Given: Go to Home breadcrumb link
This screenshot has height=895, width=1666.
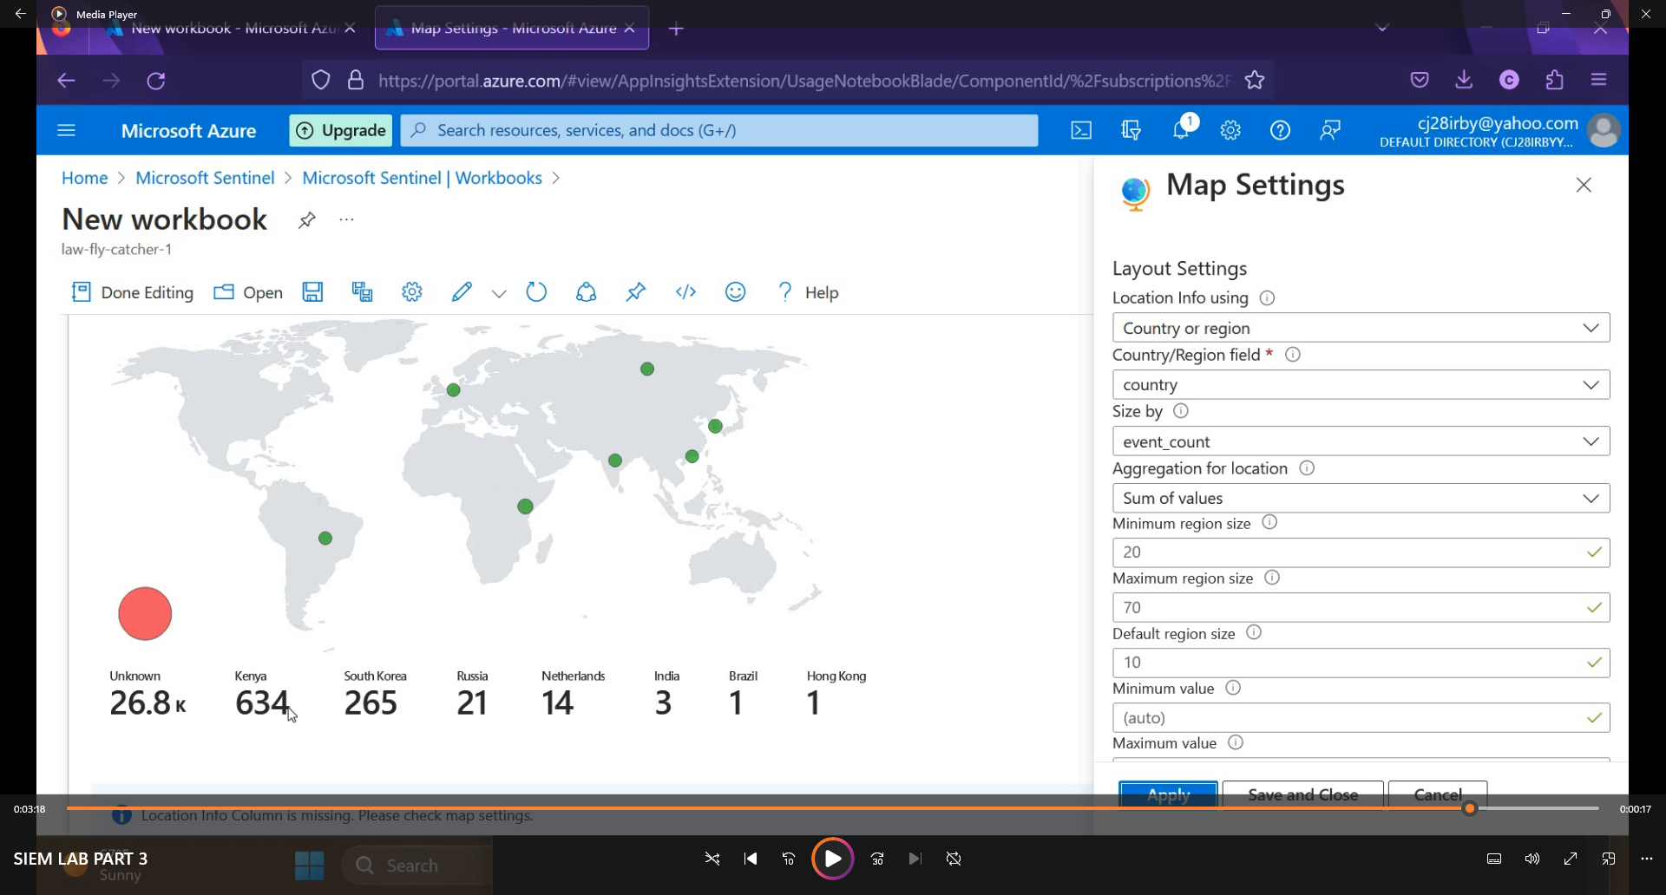Looking at the screenshot, I should point(85,178).
